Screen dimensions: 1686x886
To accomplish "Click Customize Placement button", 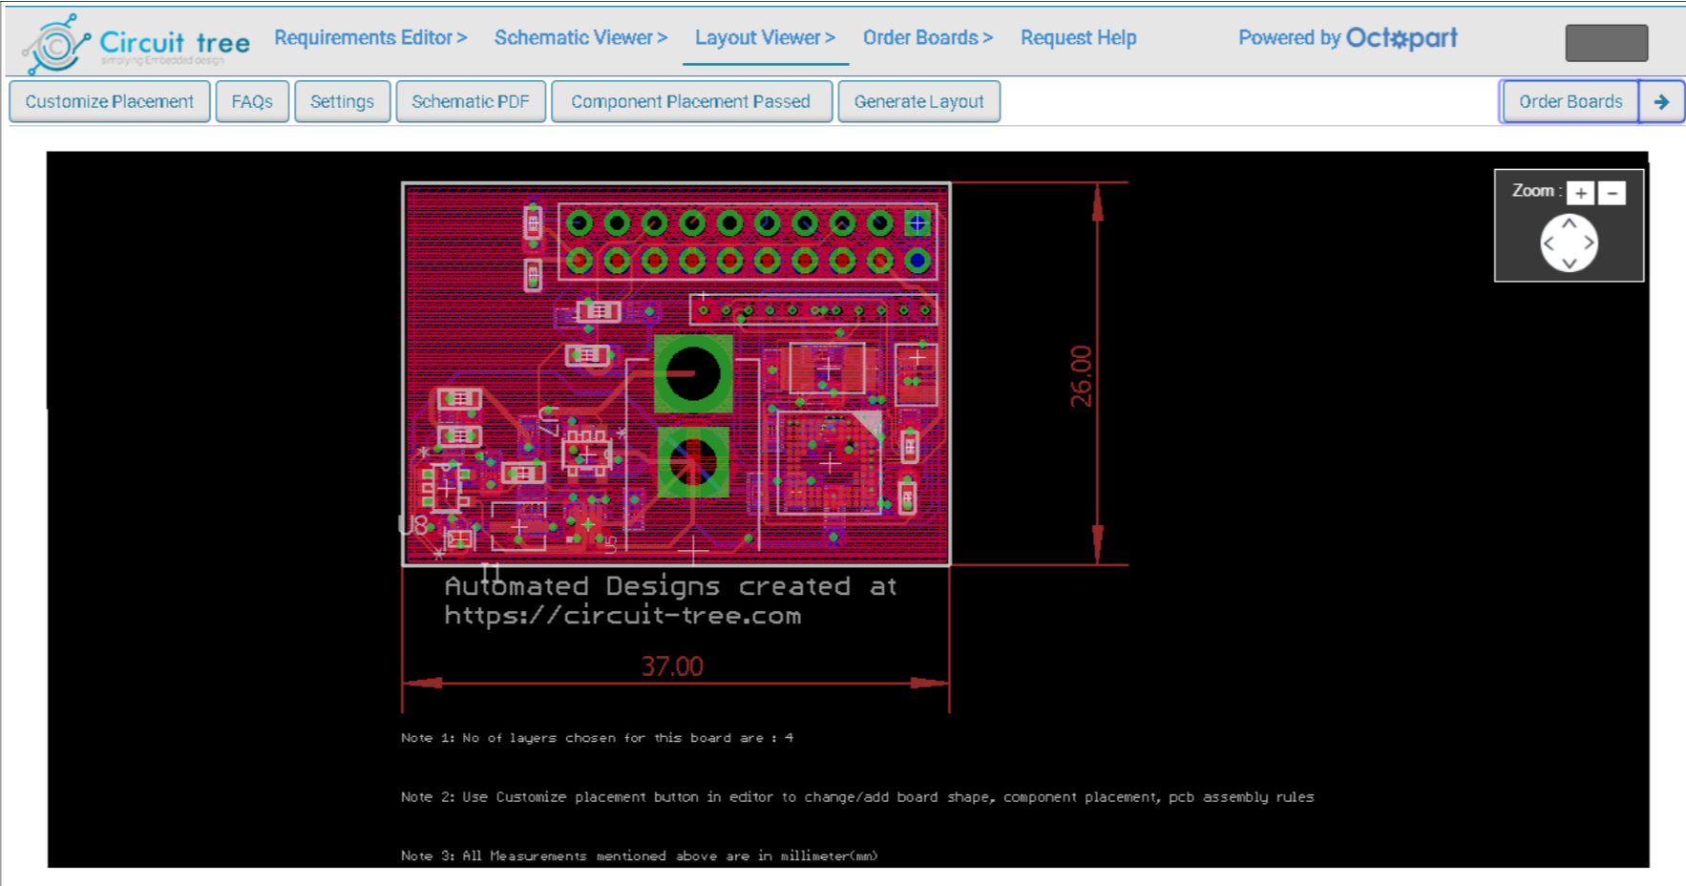I will coord(110,101).
